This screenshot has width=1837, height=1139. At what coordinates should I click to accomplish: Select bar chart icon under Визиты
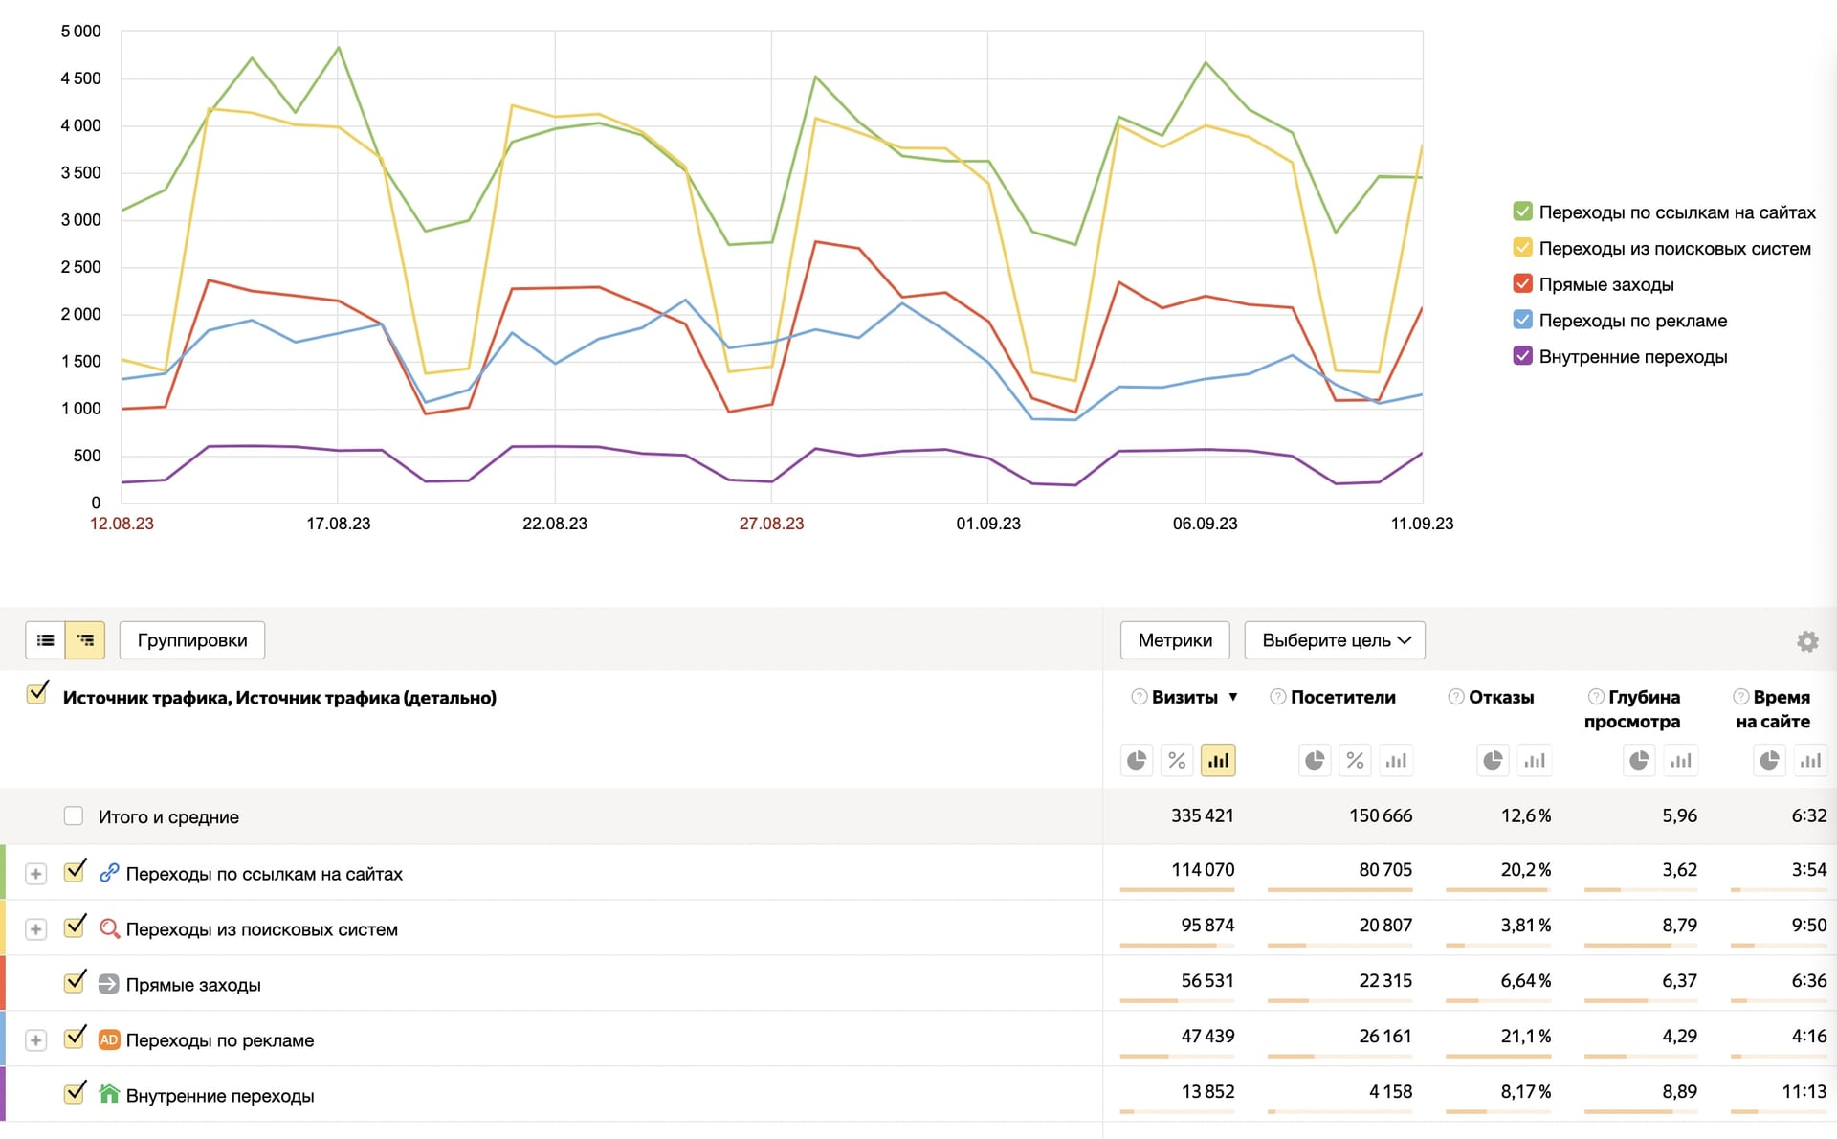tap(1218, 761)
